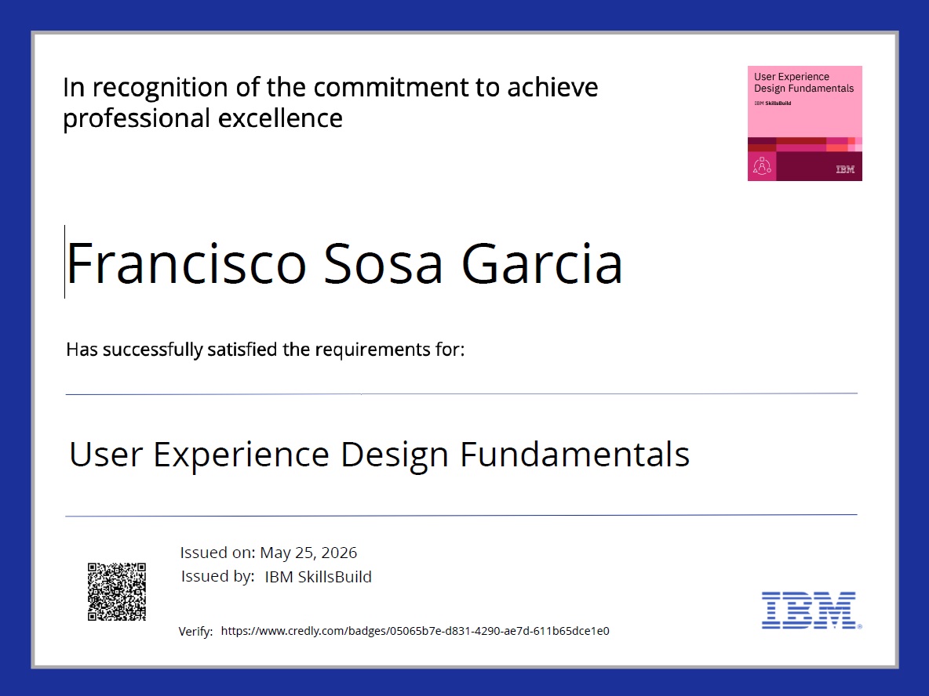The height and width of the screenshot is (696, 929).
Task: Click the name Francisco Sosa Garcia
Action: coord(344,263)
